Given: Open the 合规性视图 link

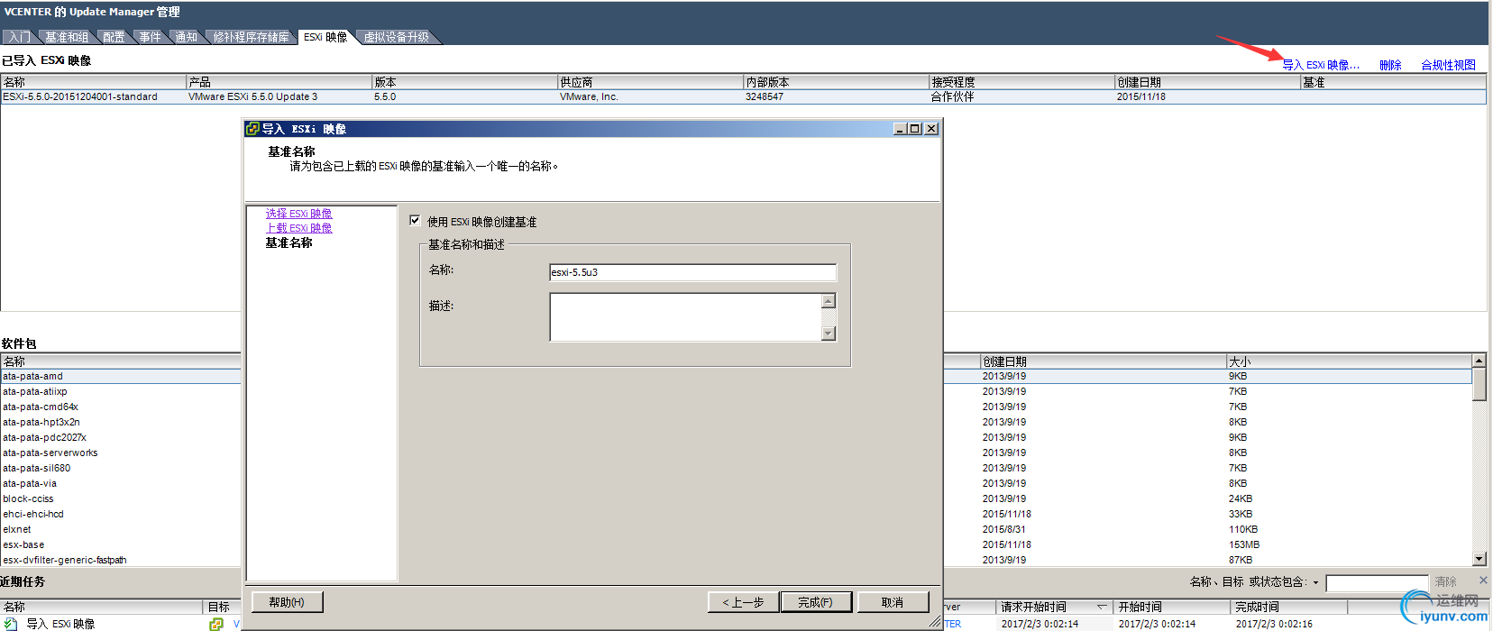Looking at the screenshot, I should 1448,65.
